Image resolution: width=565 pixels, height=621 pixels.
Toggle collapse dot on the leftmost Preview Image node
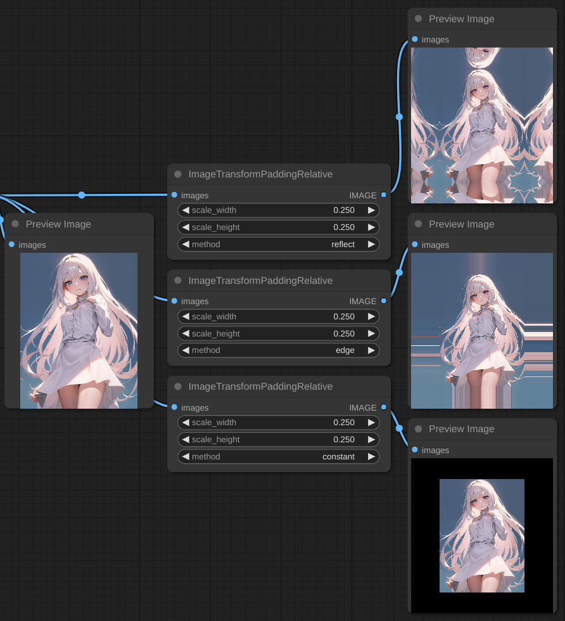pos(15,224)
